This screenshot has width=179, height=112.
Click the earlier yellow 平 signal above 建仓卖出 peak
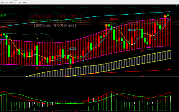click(106, 25)
